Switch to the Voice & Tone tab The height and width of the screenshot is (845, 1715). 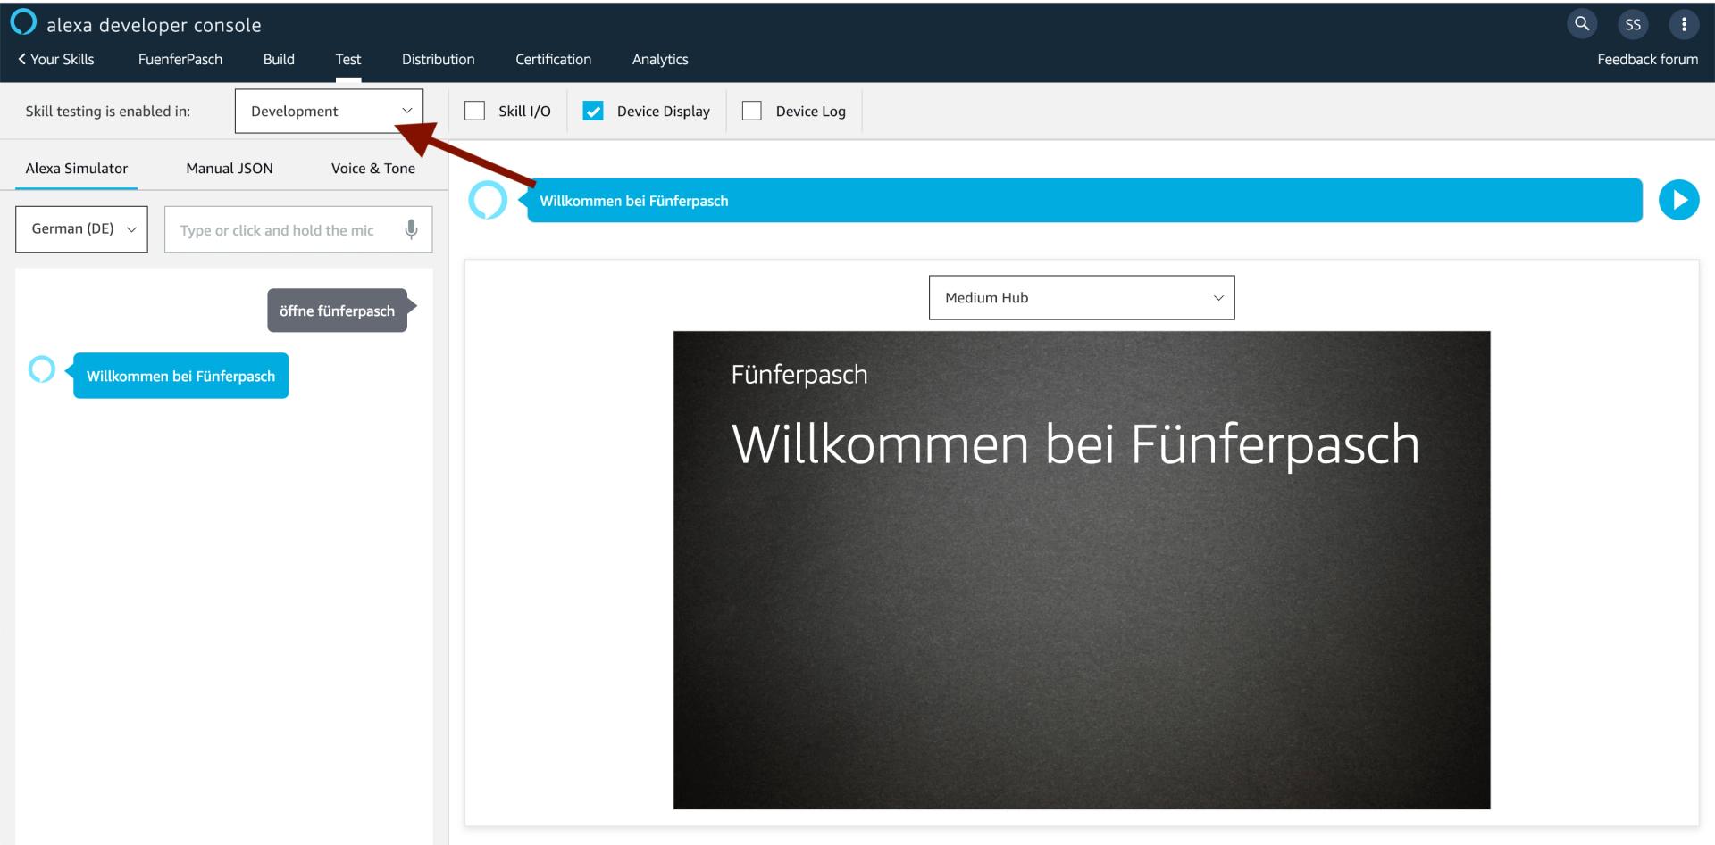(372, 169)
